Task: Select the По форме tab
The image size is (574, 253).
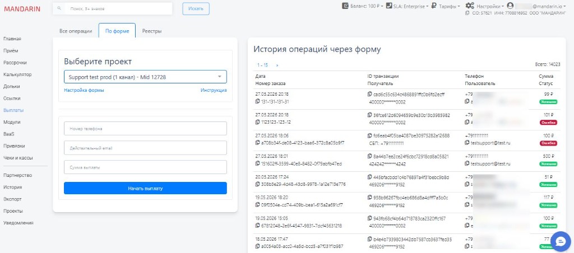Action: 117,31
